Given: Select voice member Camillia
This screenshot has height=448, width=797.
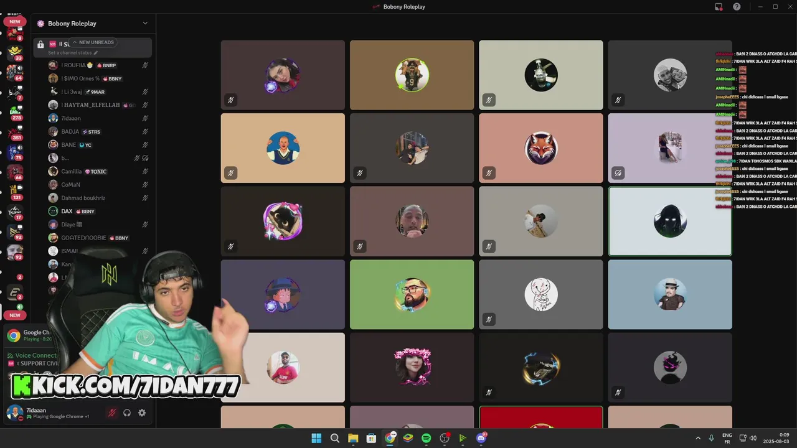Looking at the screenshot, I should (x=100, y=171).
